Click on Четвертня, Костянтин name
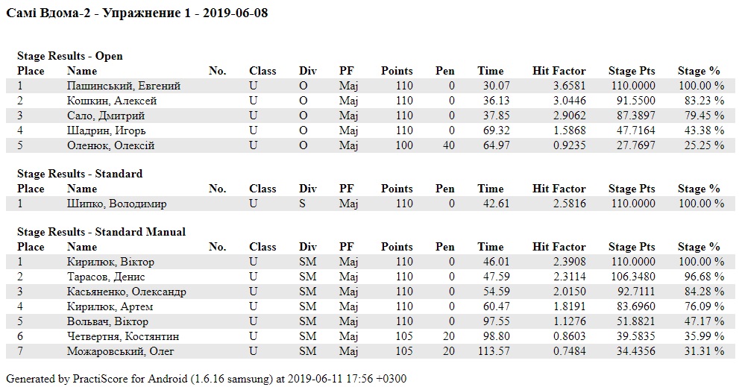 tap(122, 336)
